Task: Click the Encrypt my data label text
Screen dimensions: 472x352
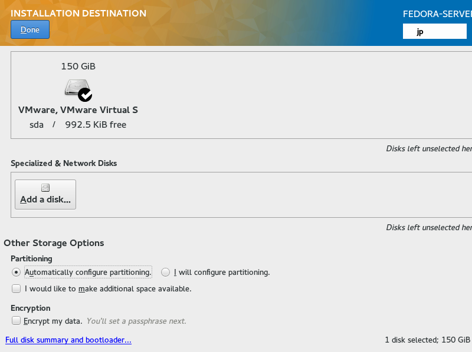Action: pos(53,321)
